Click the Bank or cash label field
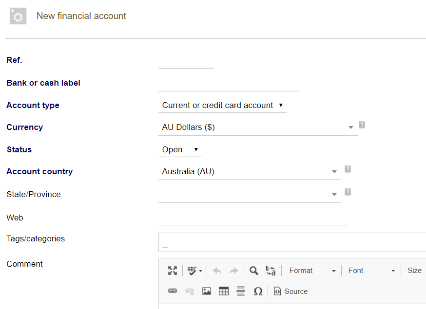The height and width of the screenshot is (309, 426). click(x=229, y=83)
